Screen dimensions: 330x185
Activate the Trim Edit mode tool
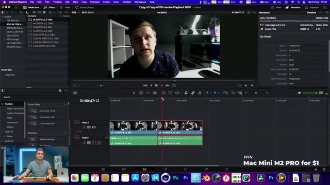point(141,92)
